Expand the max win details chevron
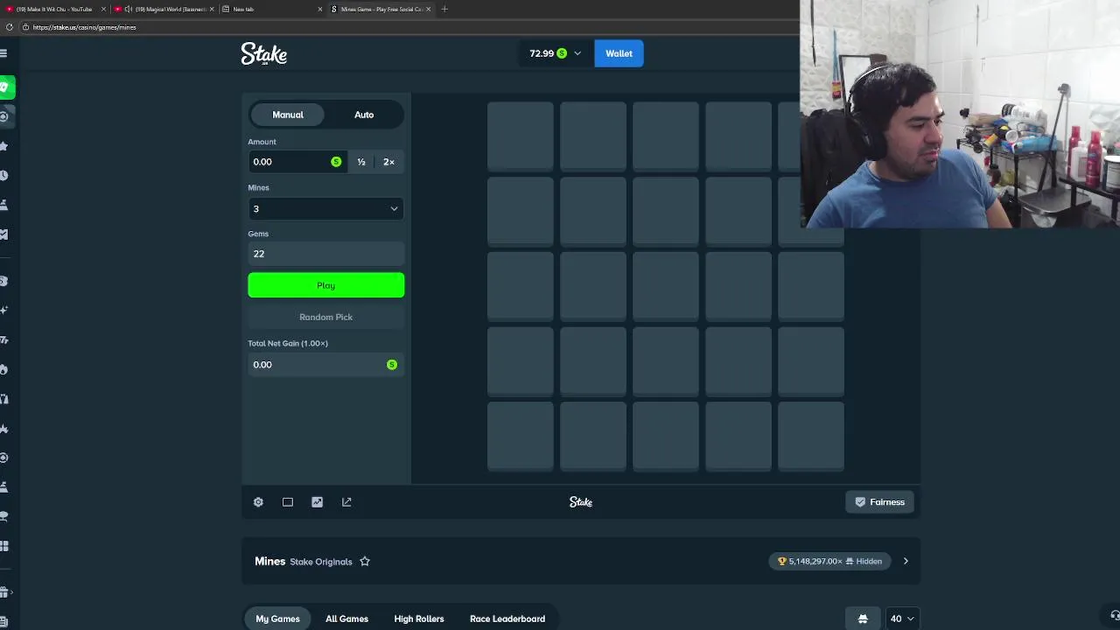 tap(906, 562)
